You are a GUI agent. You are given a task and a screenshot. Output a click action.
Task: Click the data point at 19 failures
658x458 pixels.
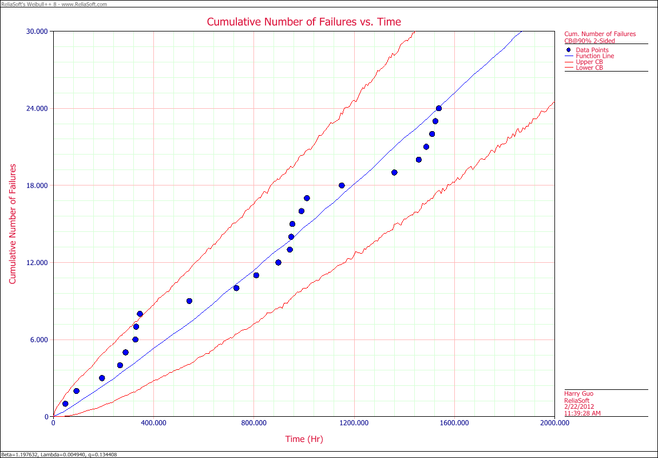point(394,172)
